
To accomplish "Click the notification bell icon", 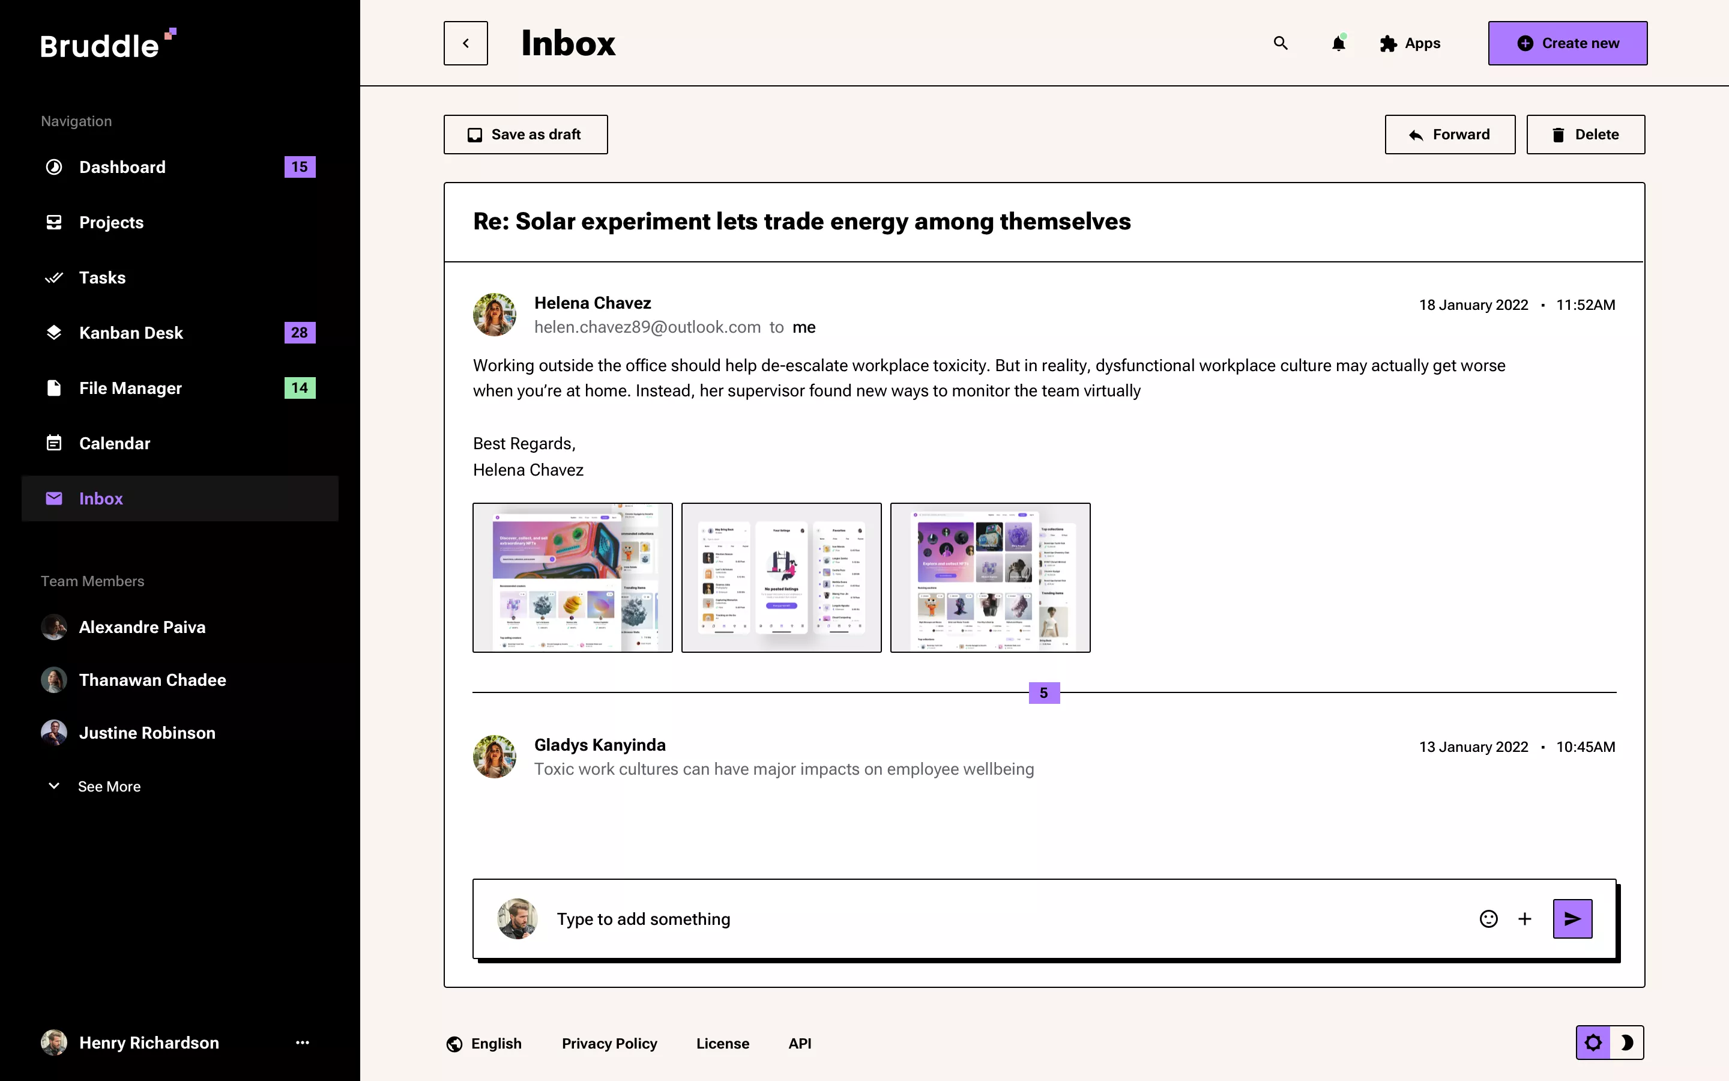I will (1338, 43).
